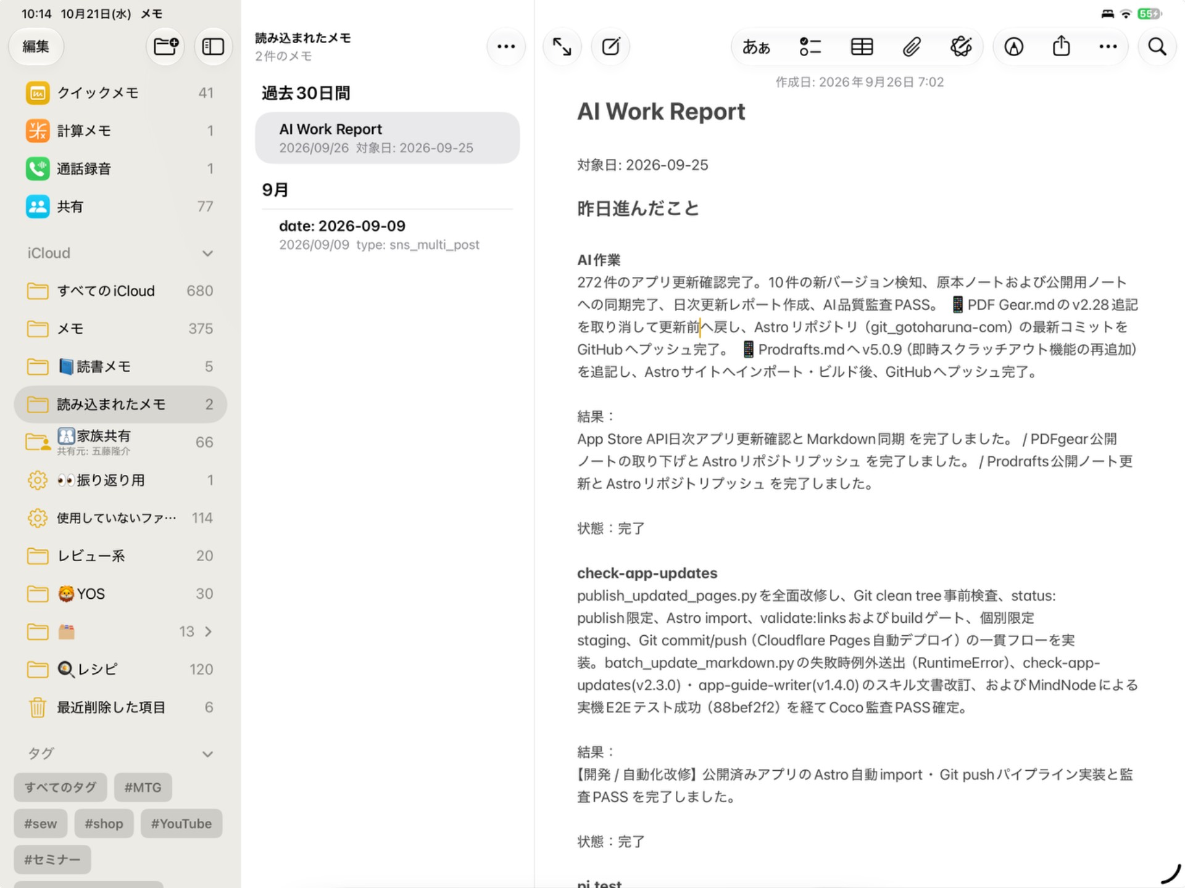Expand the folder with 13 notes chevron
This screenshot has height=888, width=1185.
(209, 631)
